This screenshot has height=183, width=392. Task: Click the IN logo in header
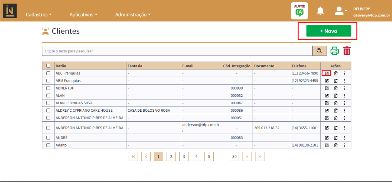(x=10, y=10)
